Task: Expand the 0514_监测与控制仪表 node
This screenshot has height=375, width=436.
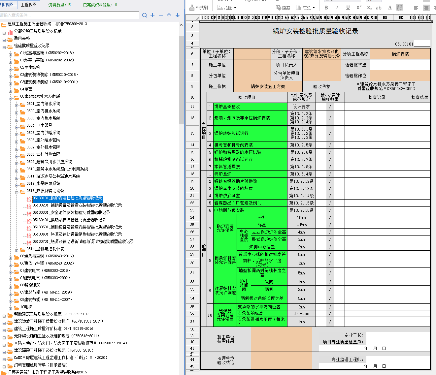Action: click(17, 250)
